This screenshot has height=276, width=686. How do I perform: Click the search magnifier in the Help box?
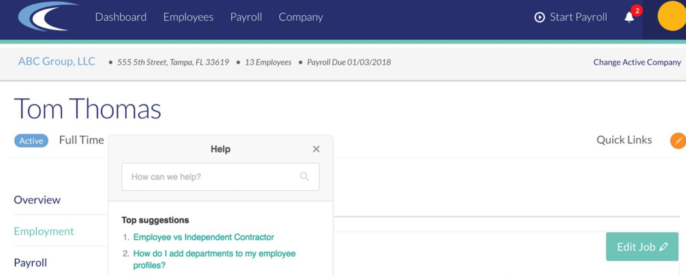(305, 176)
